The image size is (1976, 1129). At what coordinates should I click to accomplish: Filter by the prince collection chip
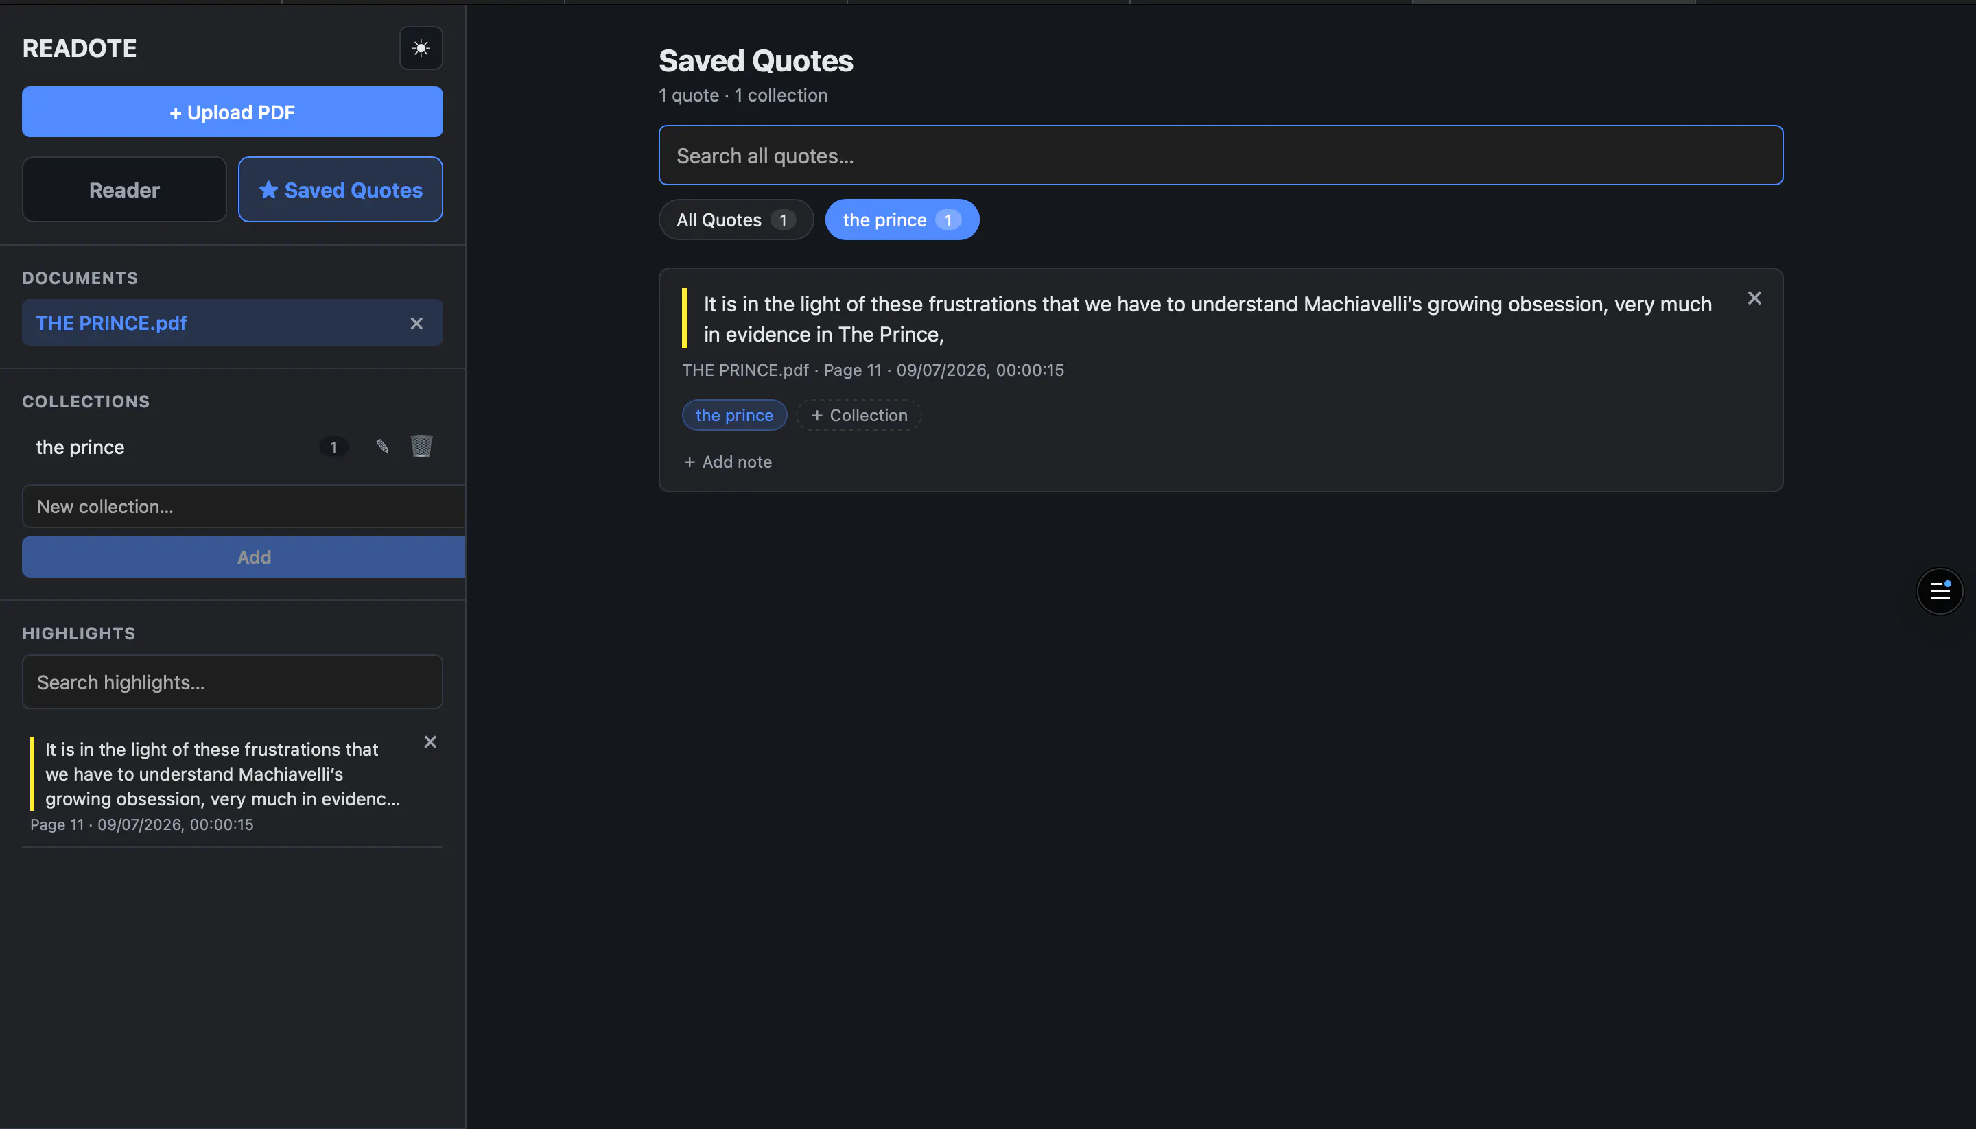[x=902, y=219]
